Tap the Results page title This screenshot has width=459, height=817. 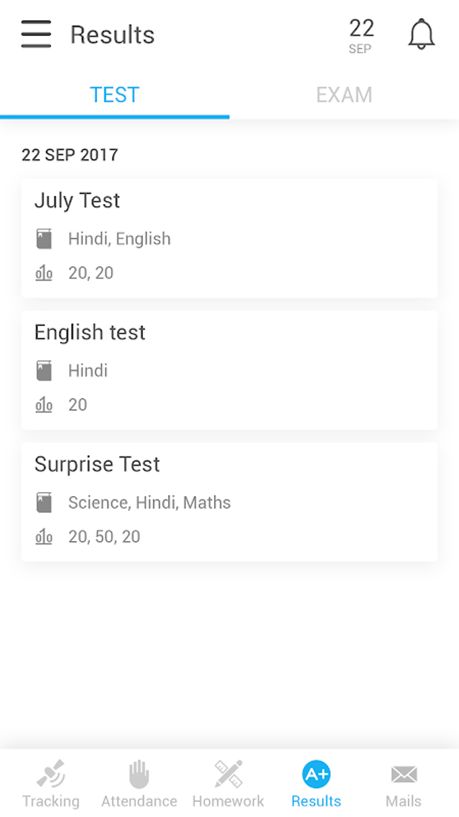click(112, 35)
